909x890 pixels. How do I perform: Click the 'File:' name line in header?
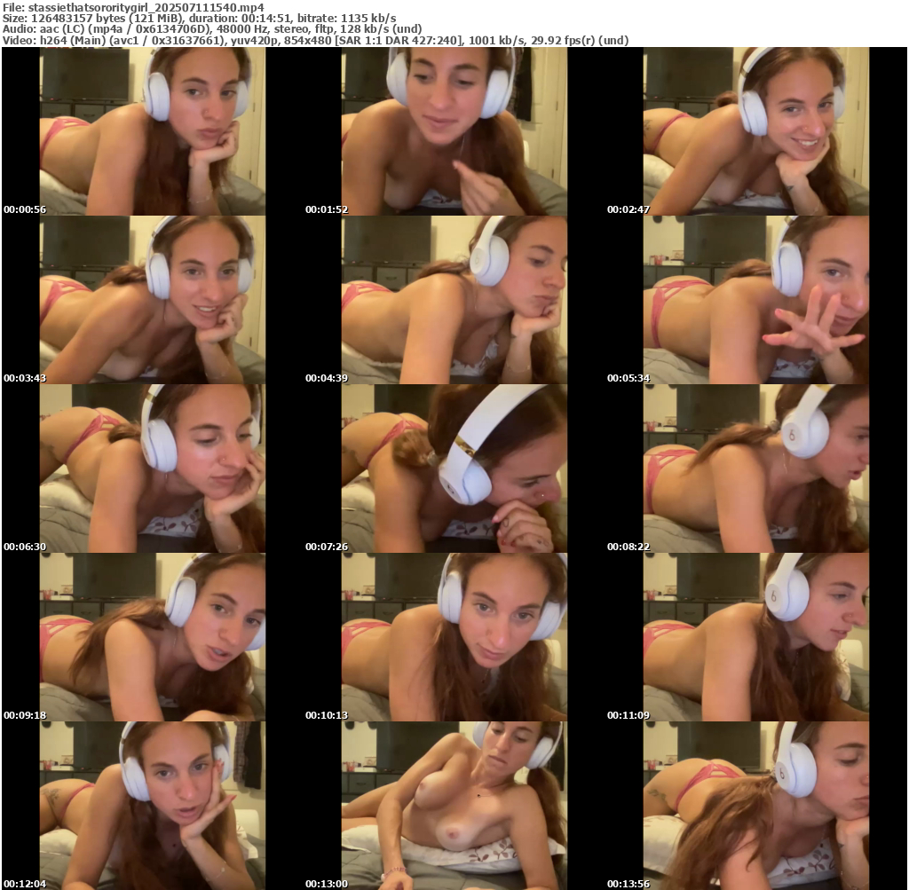[x=133, y=7]
